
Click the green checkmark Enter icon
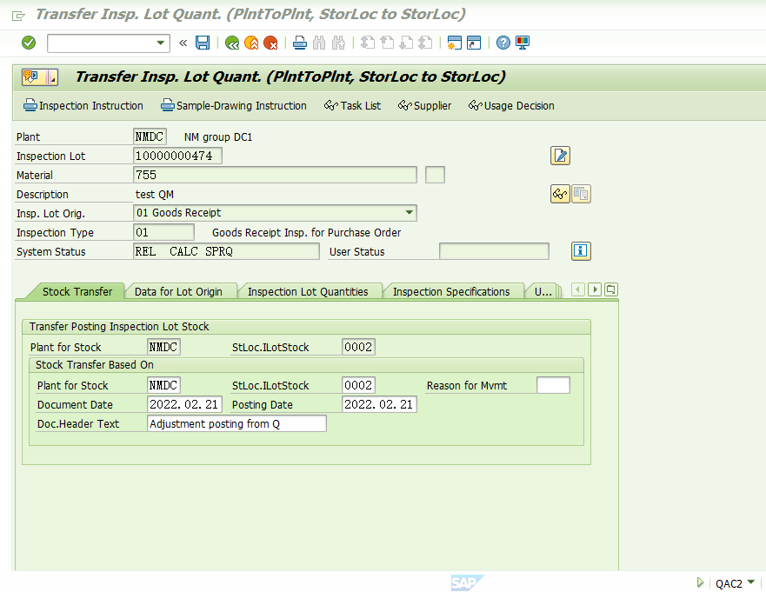29,43
